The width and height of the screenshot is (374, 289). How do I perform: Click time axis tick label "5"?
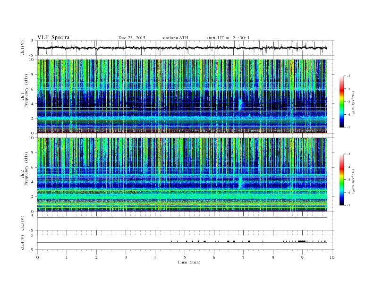tap(185, 257)
